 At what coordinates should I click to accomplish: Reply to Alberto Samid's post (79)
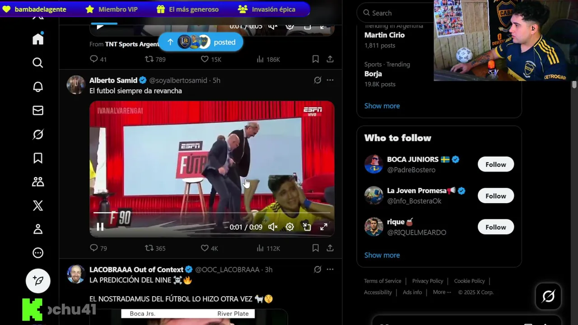pos(98,248)
